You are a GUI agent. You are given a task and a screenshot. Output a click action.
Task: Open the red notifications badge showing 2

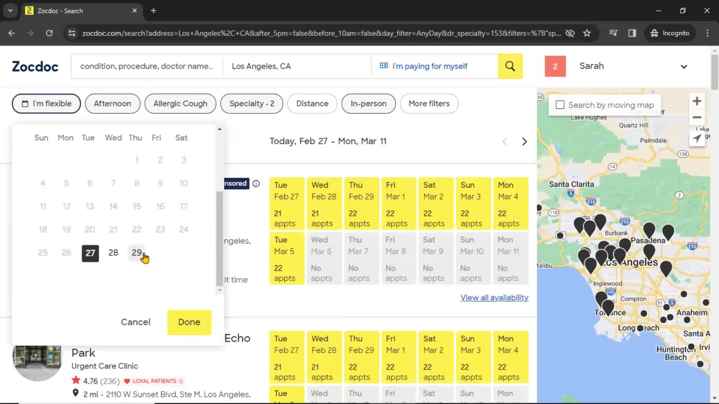point(555,67)
